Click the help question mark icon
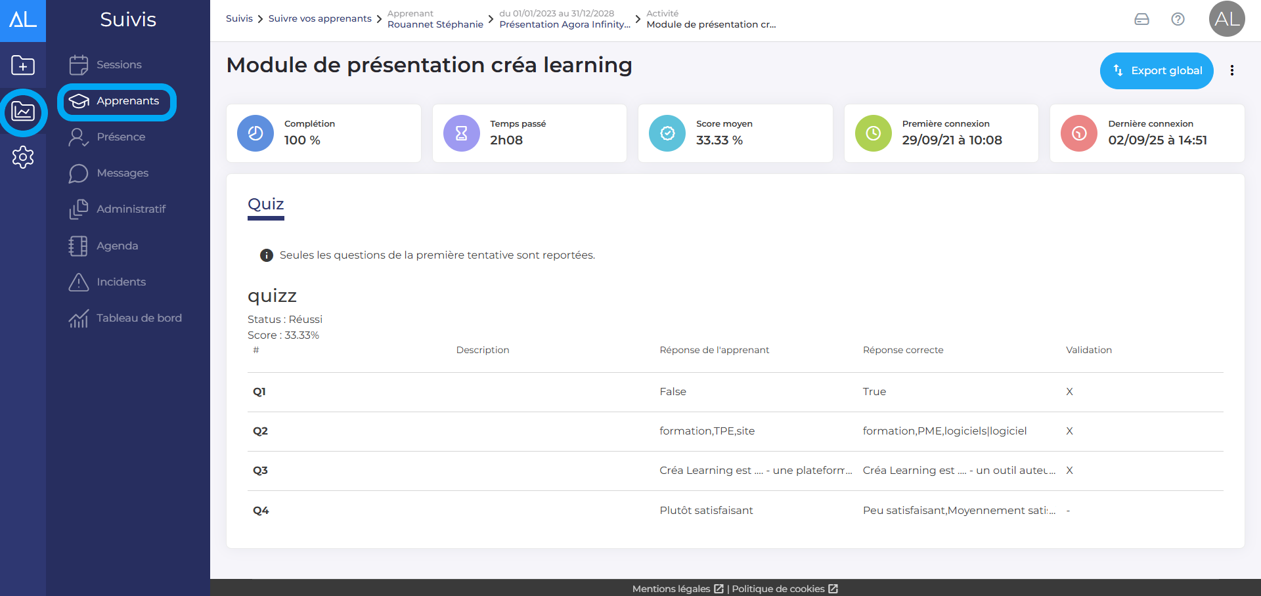 [1178, 19]
